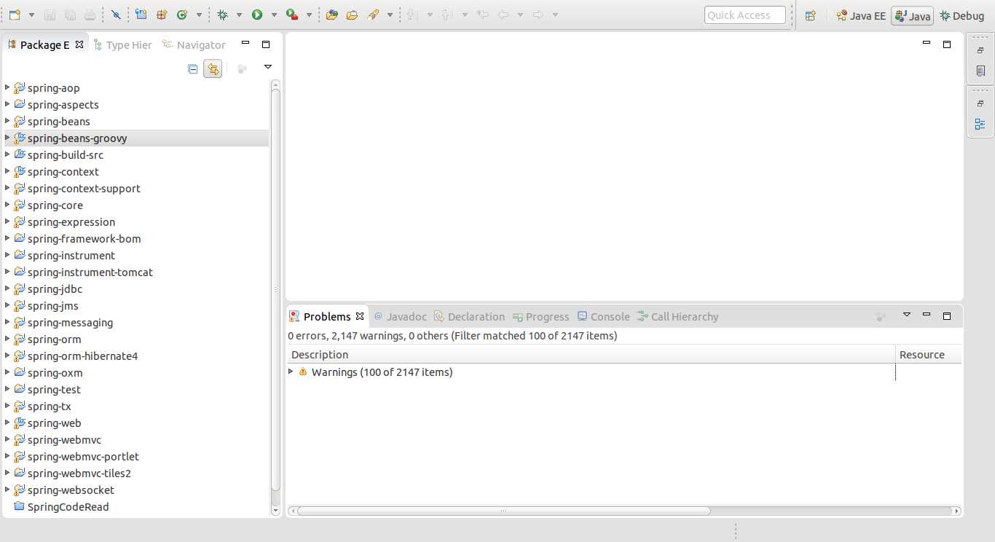Switch to the Call Hierarchy tab
Screen dimensions: 995x542
(677, 317)
